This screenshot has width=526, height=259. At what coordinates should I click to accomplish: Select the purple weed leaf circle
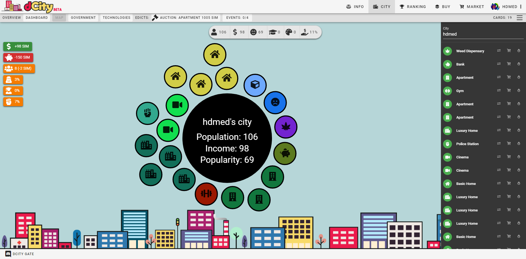tap(286, 127)
